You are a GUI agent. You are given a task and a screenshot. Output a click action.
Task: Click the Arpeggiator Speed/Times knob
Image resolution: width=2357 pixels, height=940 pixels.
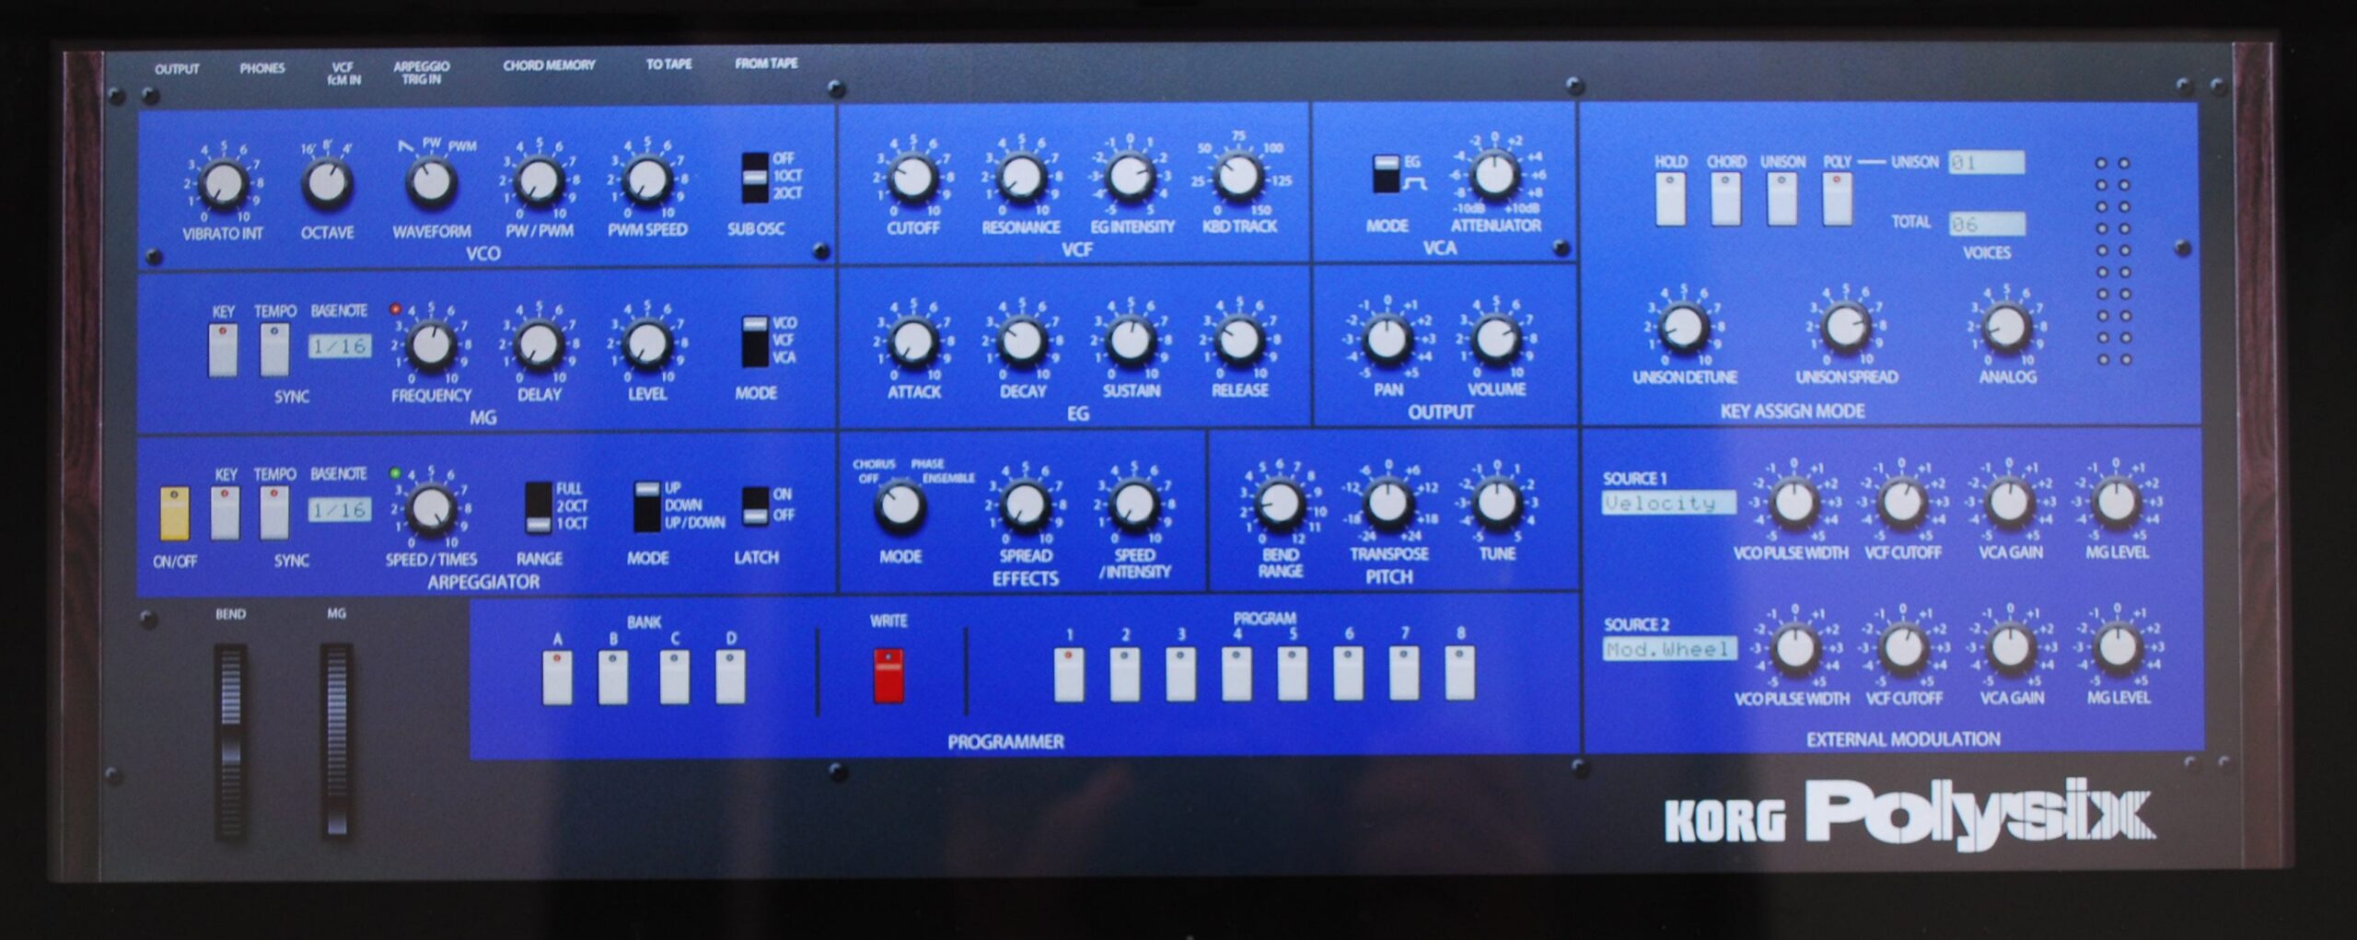click(x=430, y=508)
